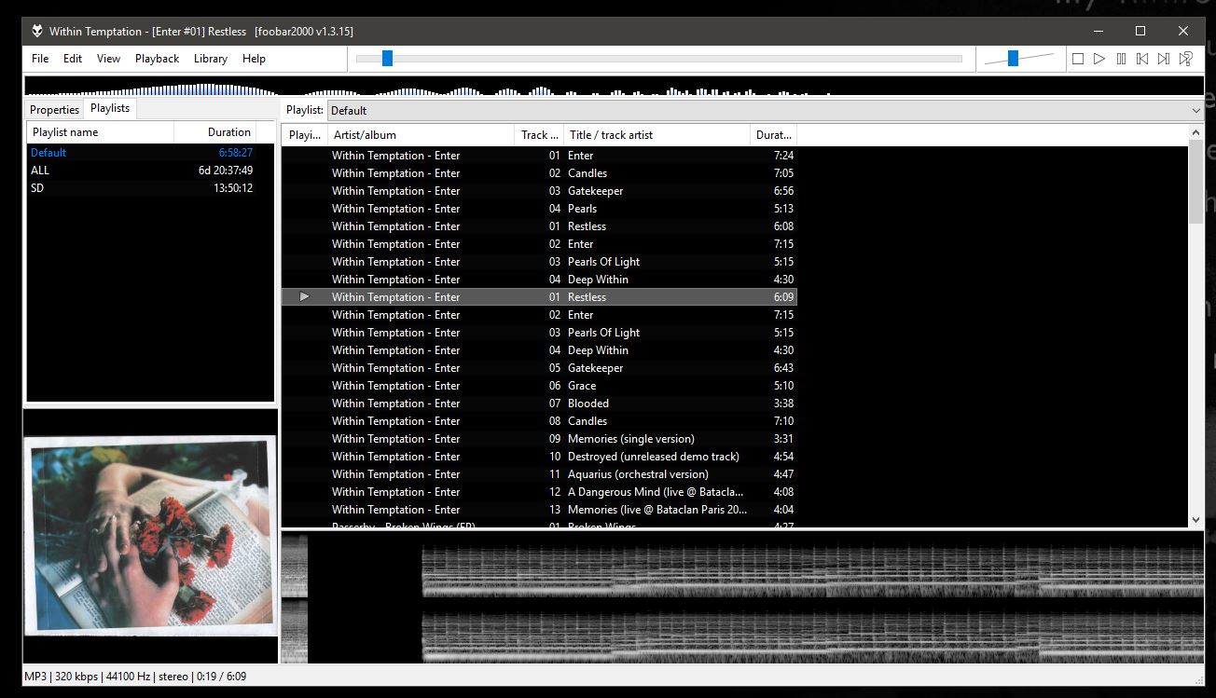Click the foobar2000 alien icon in the title bar
This screenshot has height=698, width=1216.
pyautogui.click(x=36, y=31)
